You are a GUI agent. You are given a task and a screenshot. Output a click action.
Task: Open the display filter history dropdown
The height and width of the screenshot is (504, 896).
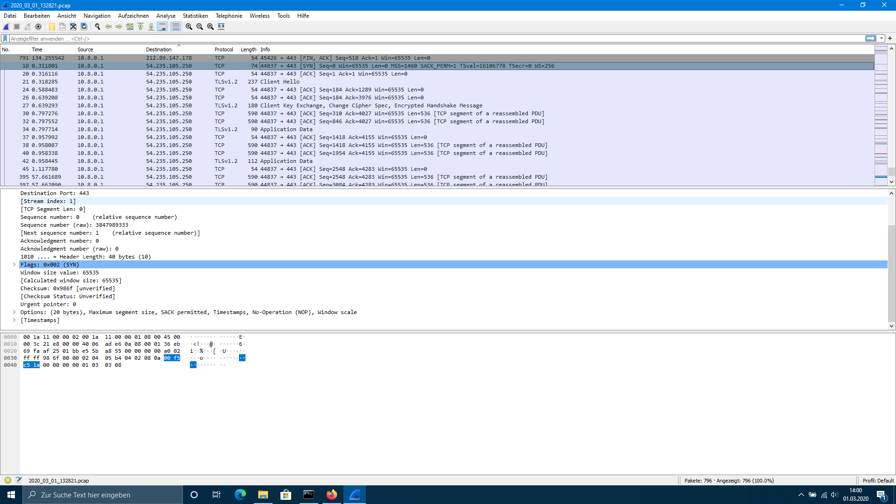(x=882, y=38)
